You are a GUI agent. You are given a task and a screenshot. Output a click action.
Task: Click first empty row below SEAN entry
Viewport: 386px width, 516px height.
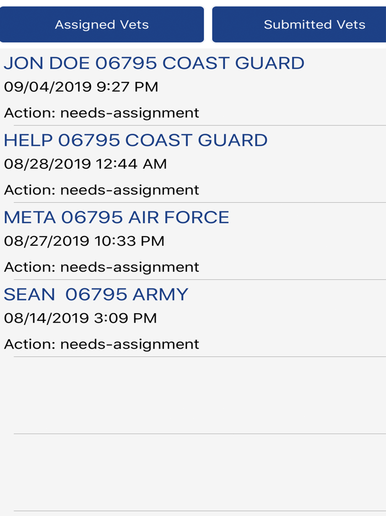pos(193,395)
